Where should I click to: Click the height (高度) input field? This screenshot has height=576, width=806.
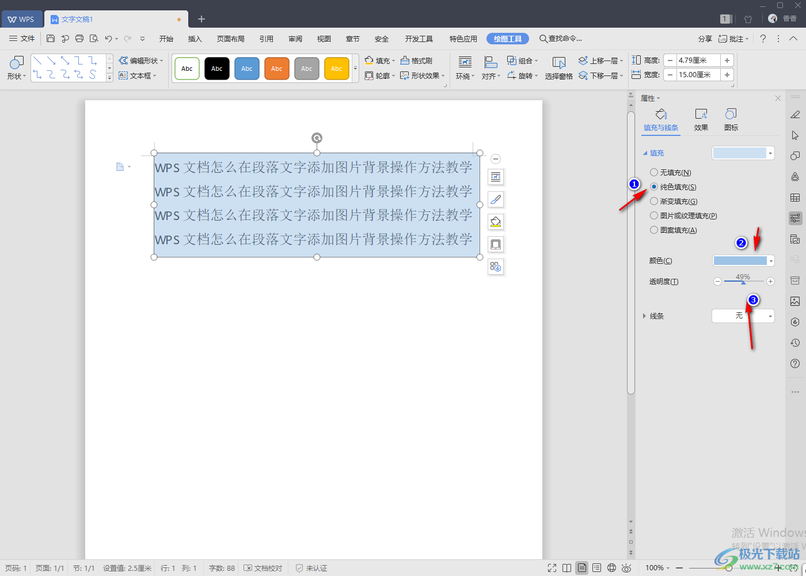pyautogui.click(x=699, y=60)
